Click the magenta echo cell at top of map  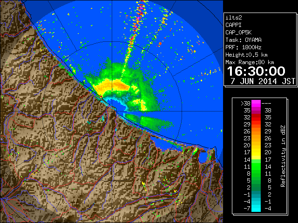tap(142, 8)
